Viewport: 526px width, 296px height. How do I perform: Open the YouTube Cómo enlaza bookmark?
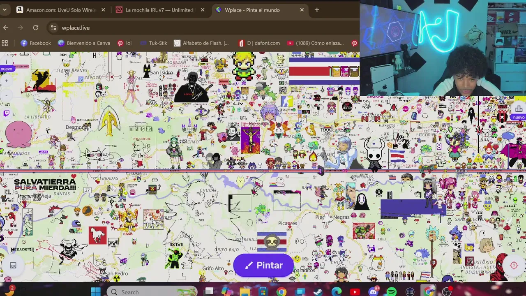tap(315, 43)
